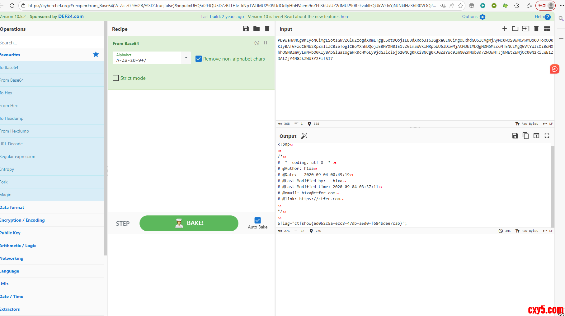
Task: Click the Output magic wand icon
Action: tap(304, 136)
